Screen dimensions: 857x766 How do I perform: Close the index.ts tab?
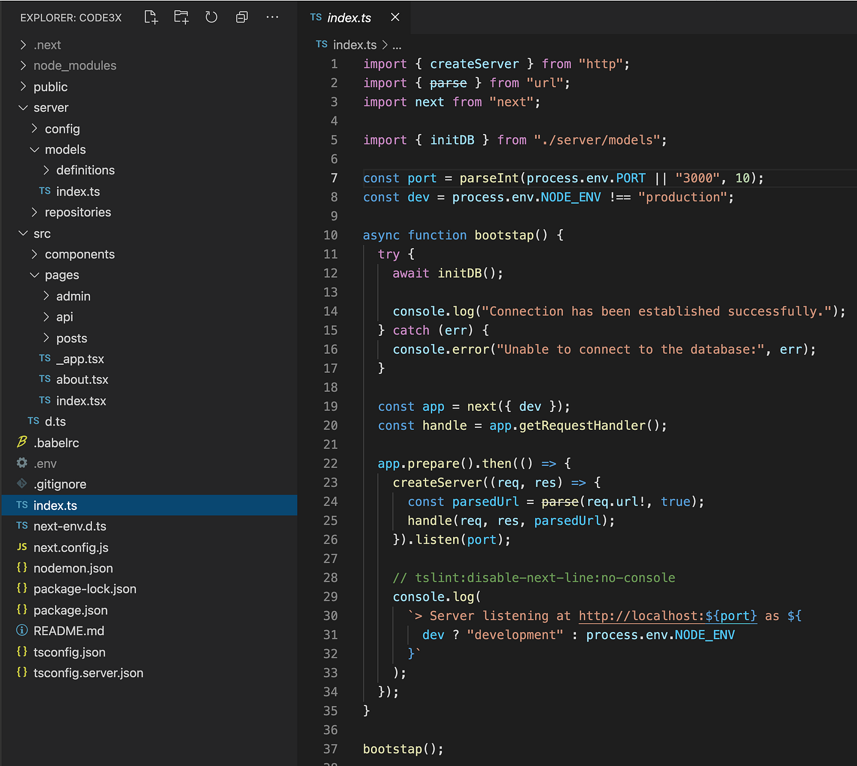point(394,17)
